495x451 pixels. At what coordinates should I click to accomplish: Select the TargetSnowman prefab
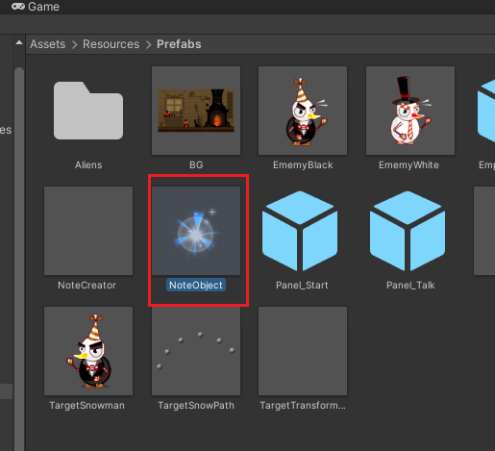click(x=88, y=351)
